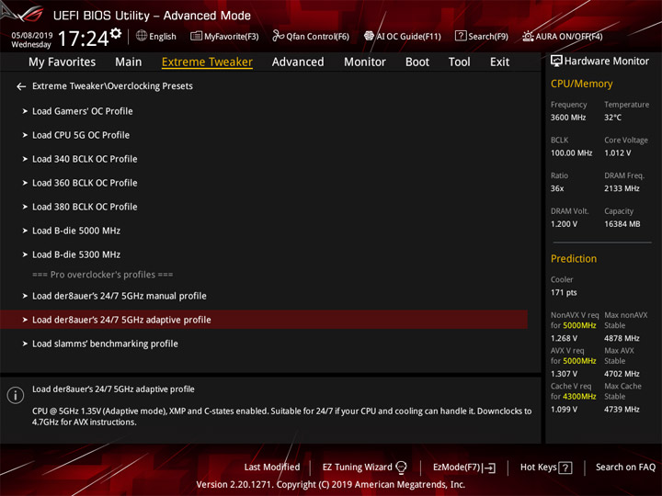The width and height of the screenshot is (662, 496).
Task: Expand arrow for Load 340 BCLK OC Profile
Action: [x=25, y=159]
